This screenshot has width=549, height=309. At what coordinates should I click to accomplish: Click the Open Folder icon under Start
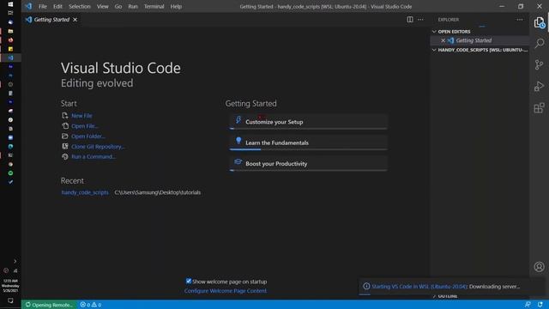pos(65,136)
